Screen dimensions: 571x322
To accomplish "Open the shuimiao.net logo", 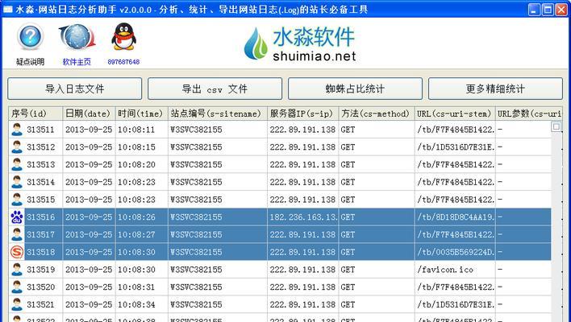I will click(300, 44).
